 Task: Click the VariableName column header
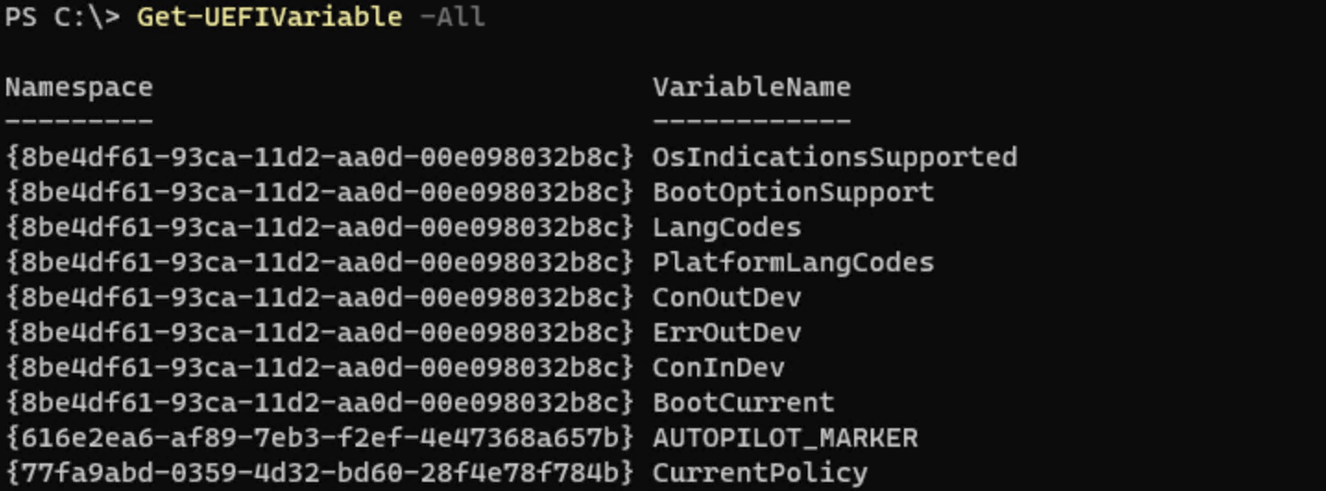point(751,87)
